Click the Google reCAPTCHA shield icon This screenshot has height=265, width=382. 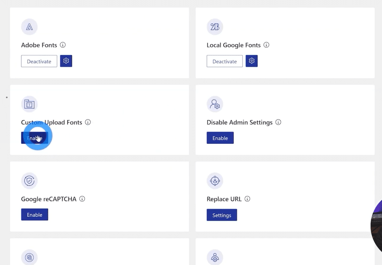pos(29,181)
